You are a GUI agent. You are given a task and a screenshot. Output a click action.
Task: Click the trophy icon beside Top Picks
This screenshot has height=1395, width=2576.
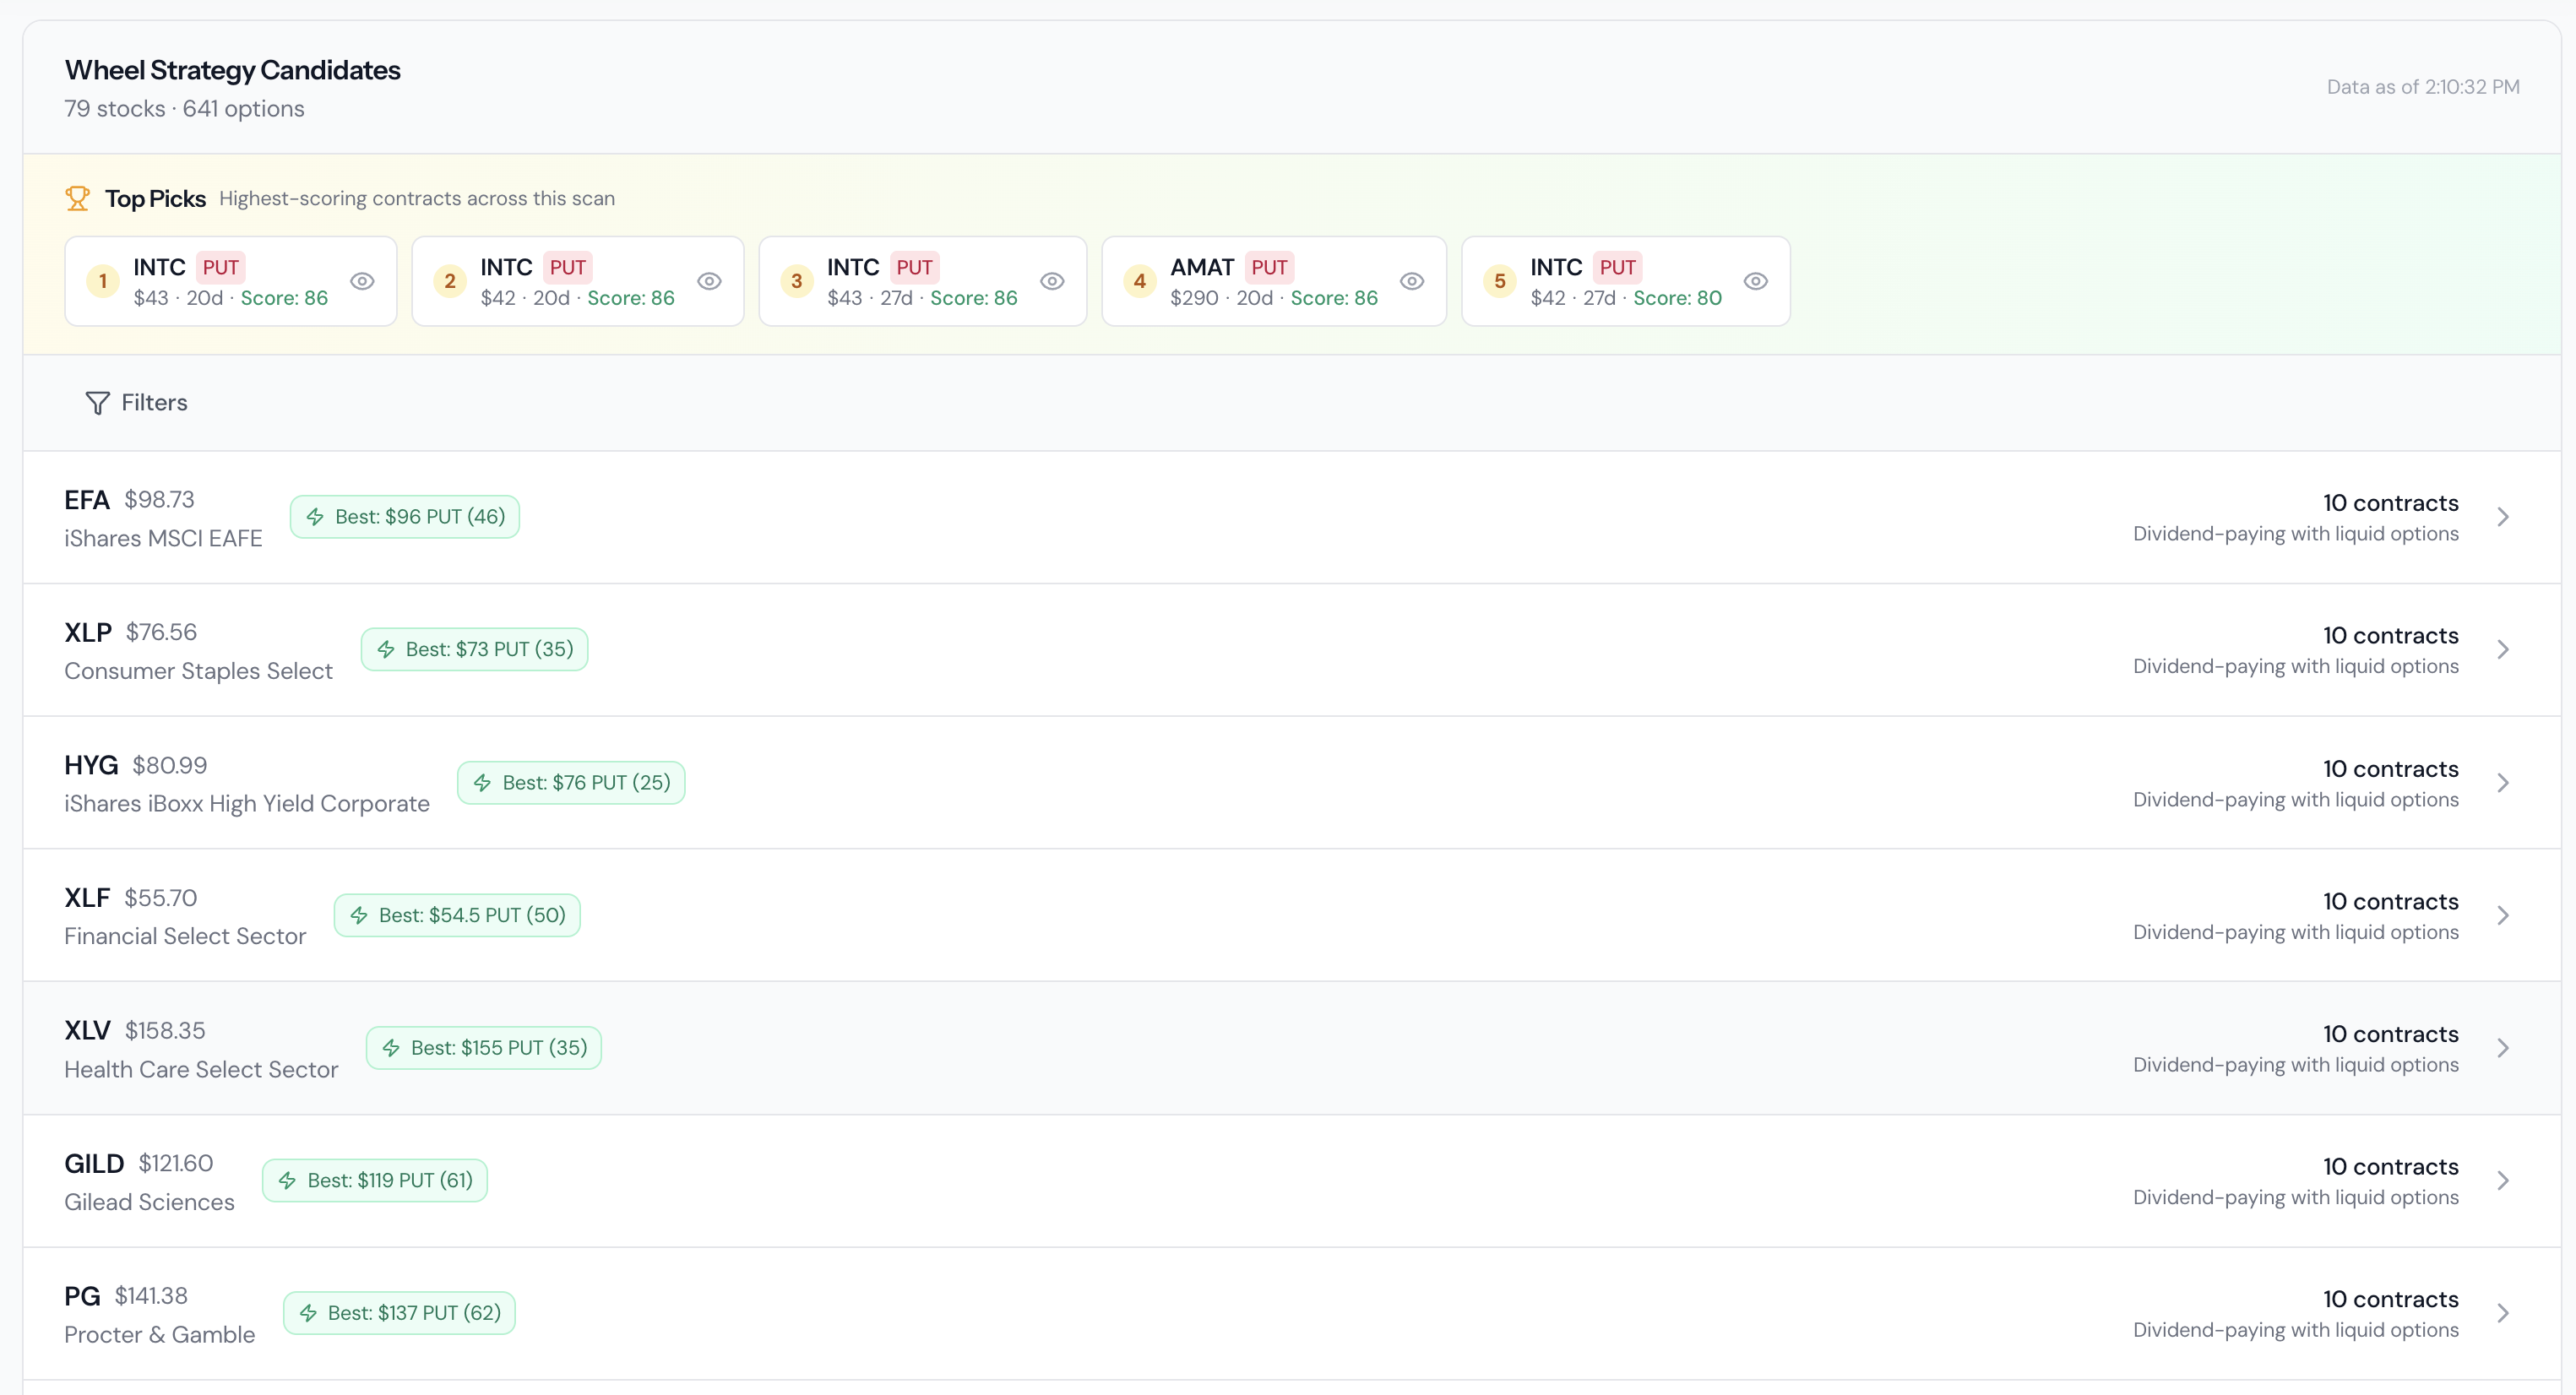pos(77,198)
